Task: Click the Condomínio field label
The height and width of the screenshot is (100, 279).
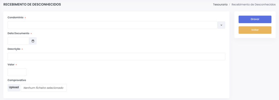Action: click(x=16, y=17)
